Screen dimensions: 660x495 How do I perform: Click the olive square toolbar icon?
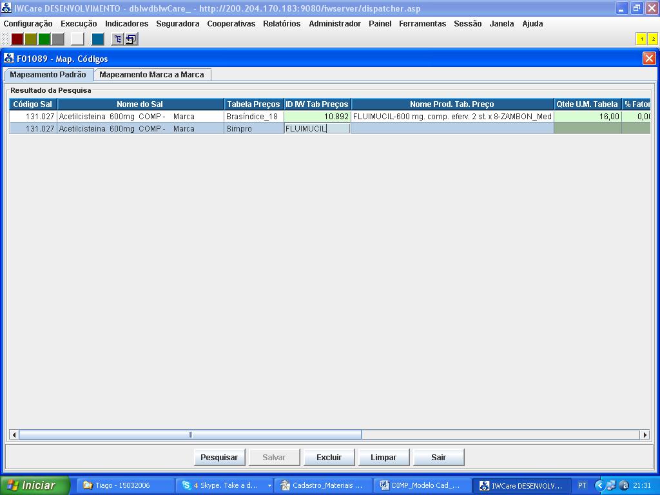click(x=31, y=39)
